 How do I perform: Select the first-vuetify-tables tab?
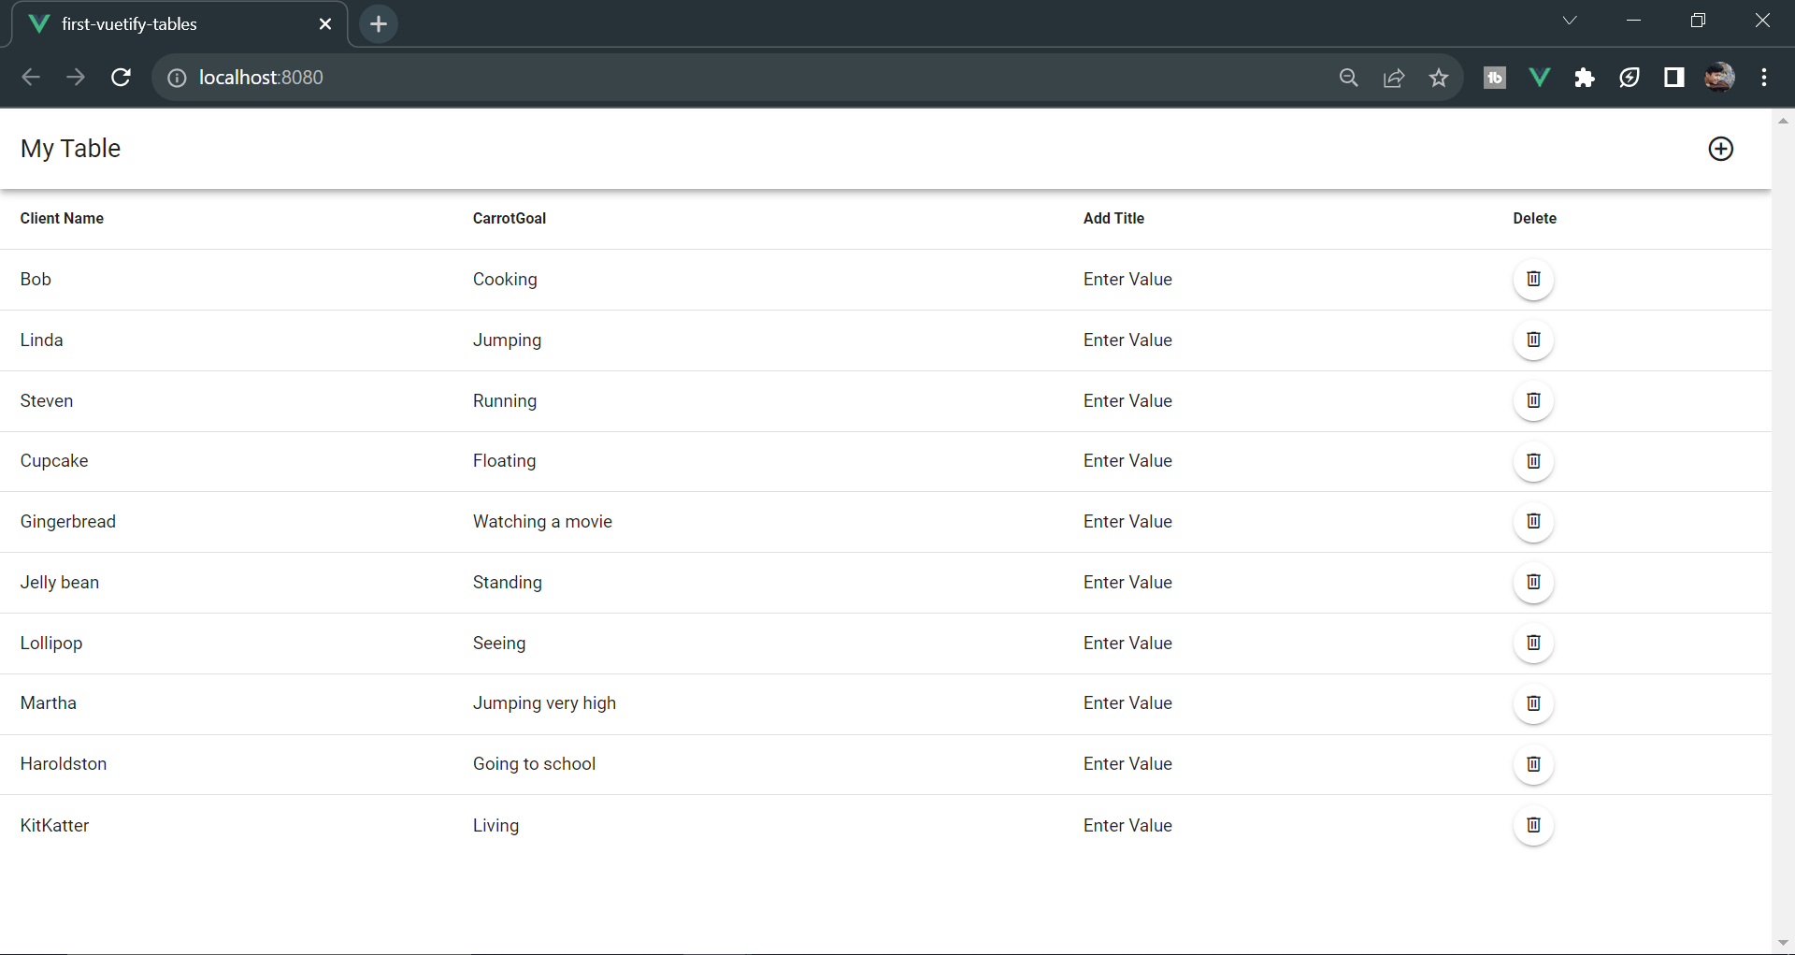click(131, 23)
